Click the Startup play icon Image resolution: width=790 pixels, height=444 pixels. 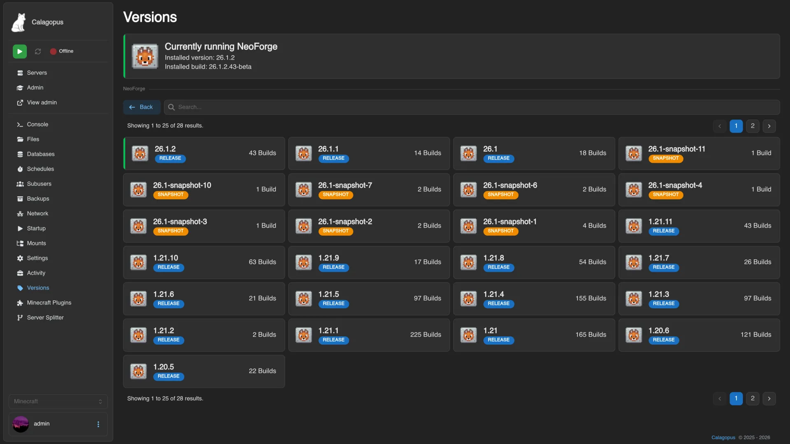pos(20,229)
